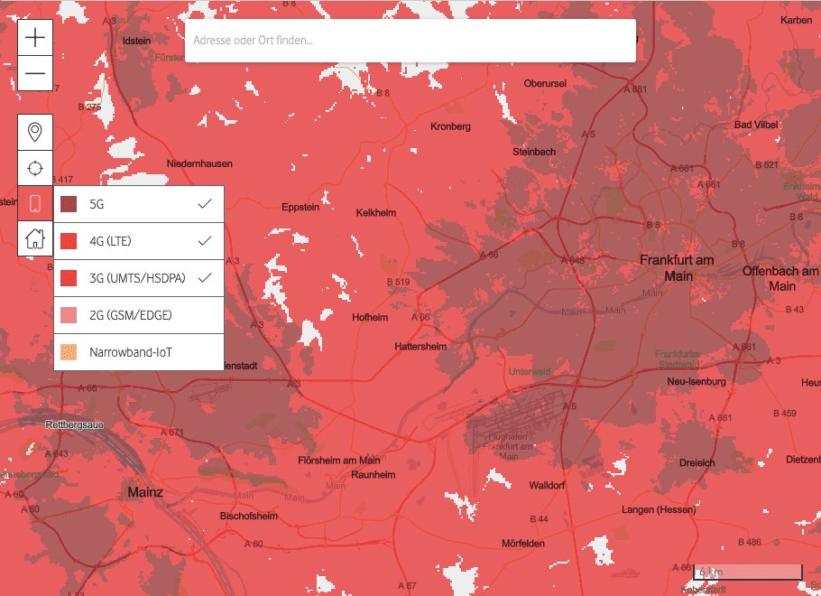Click the location pin marker icon
The width and height of the screenshot is (821, 596).
(x=35, y=133)
